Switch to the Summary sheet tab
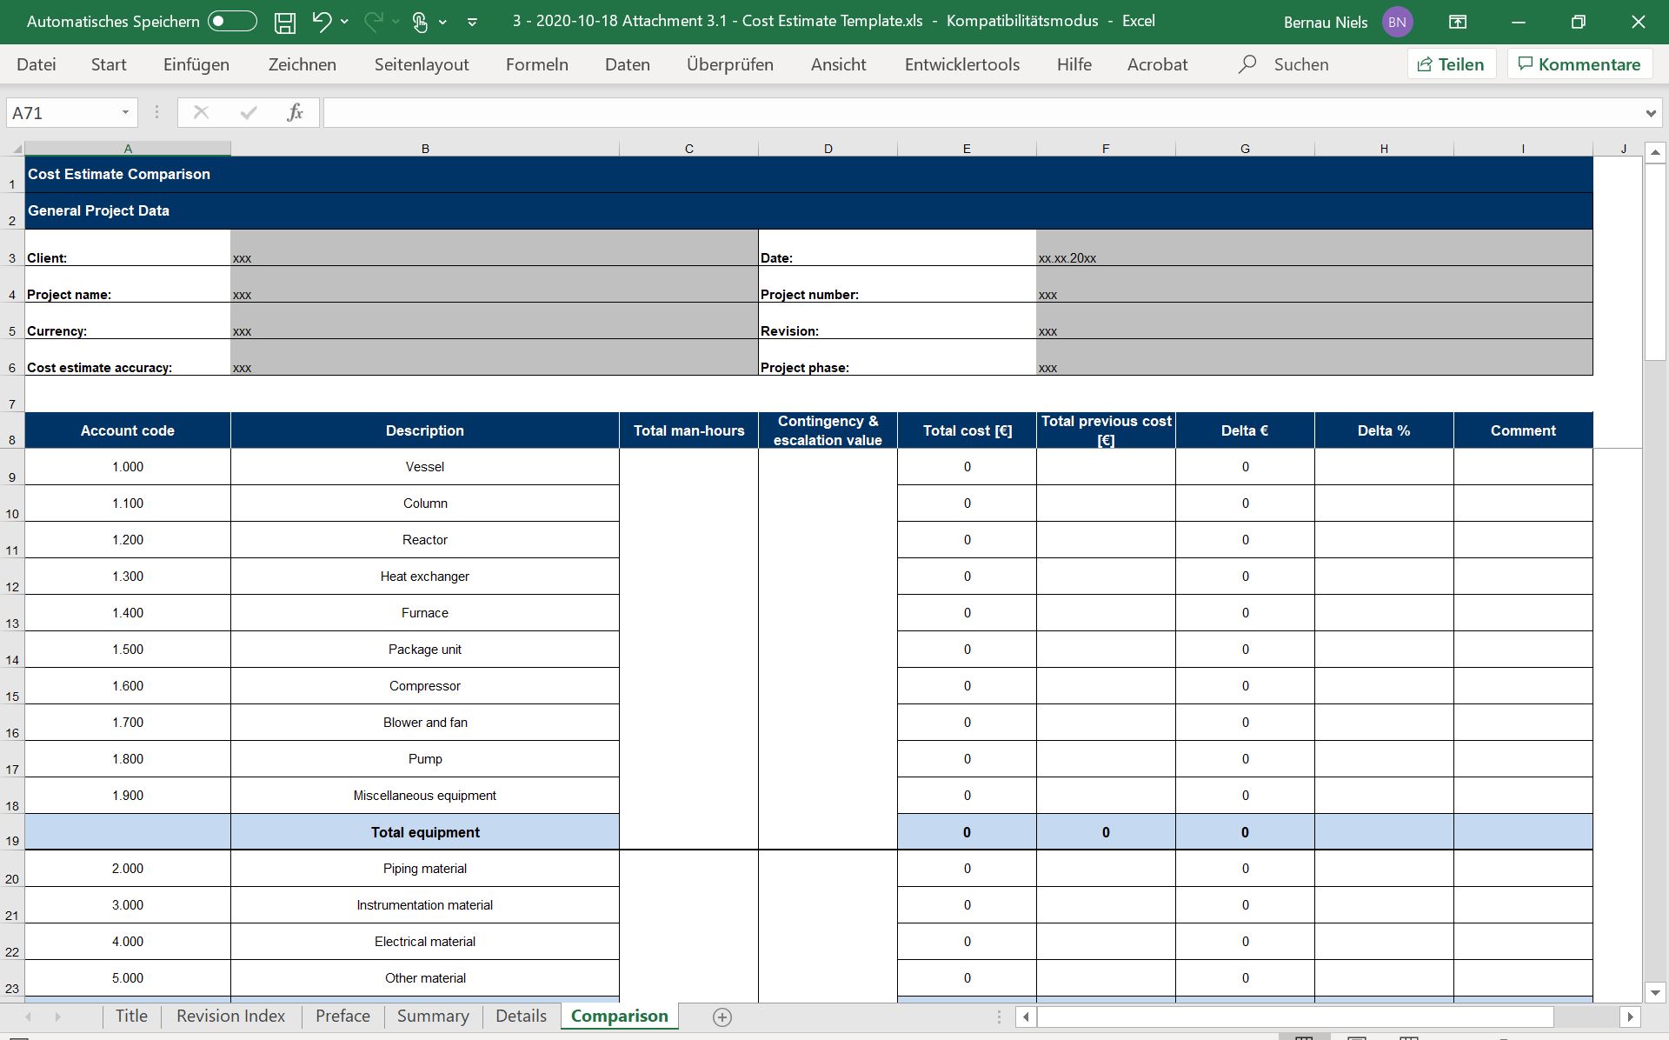 432,1016
